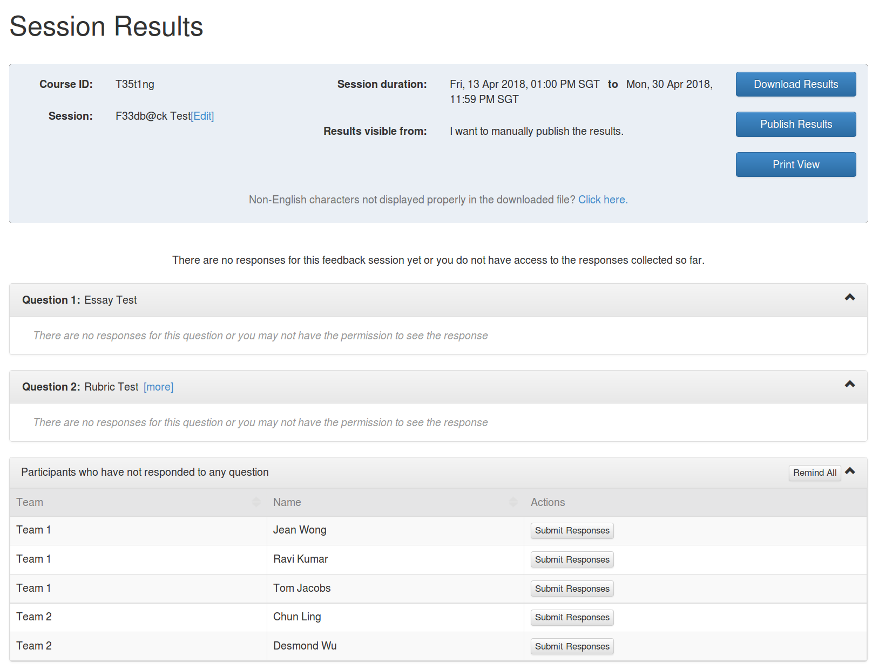Click the Remind All button
The image size is (879, 670).
[x=815, y=473]
